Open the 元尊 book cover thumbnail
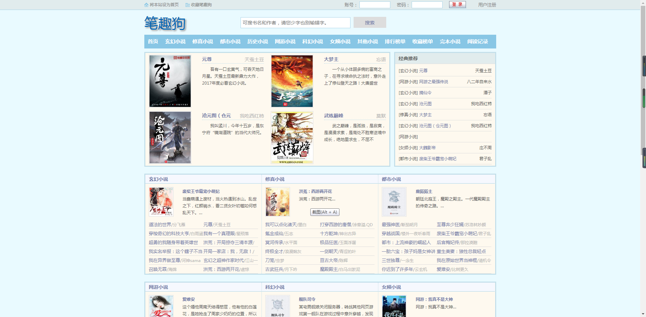 coord(170,81)
